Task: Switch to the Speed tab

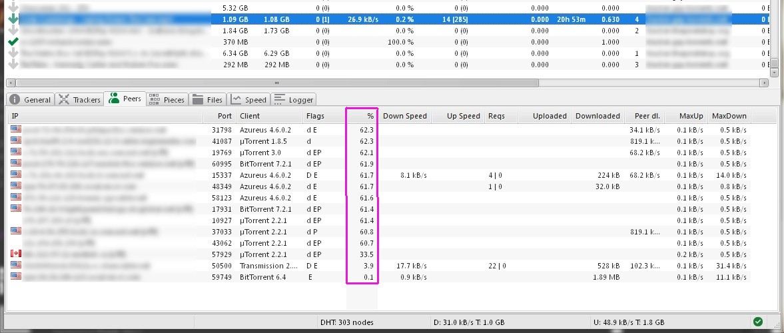Action: [248, 100]
